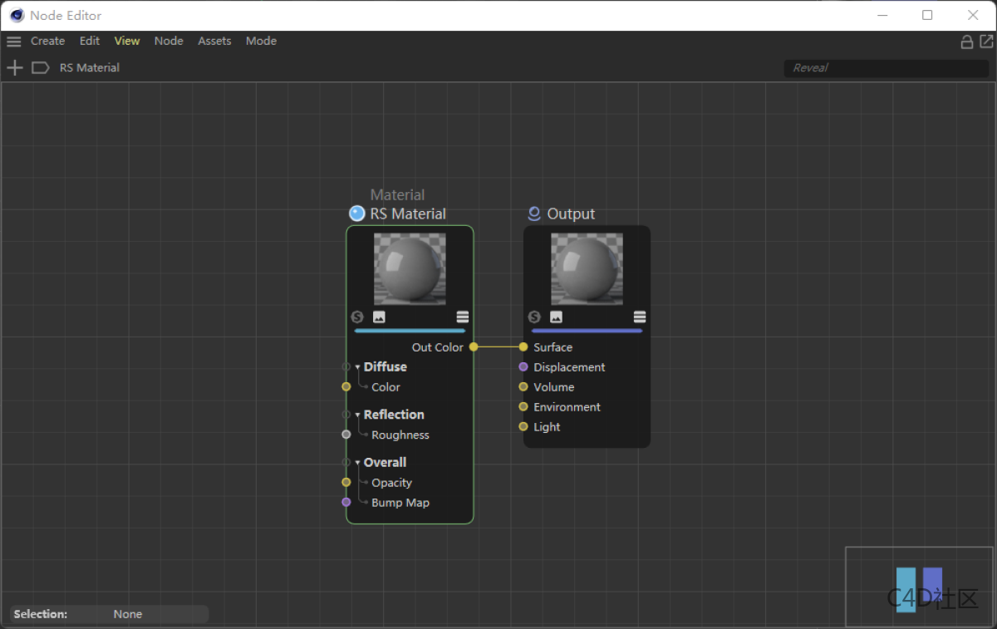Click the Output node title icon
Viewport: 997px width, 629px height.
(534, 214)
